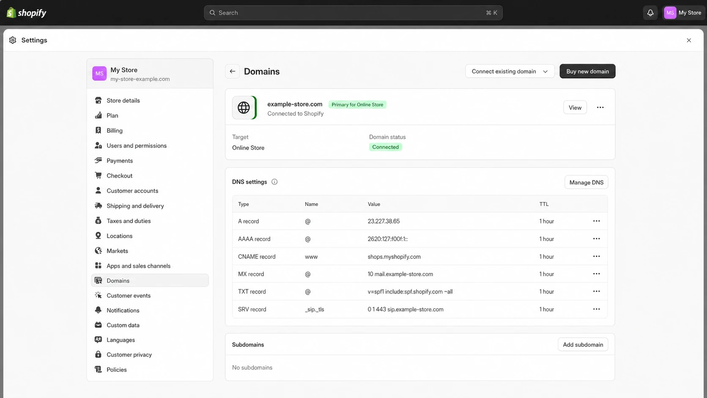707x398 pixels.
Task: Click the Customer privacy lock icon
Action: pyautogui.click(x=98, y=354)
